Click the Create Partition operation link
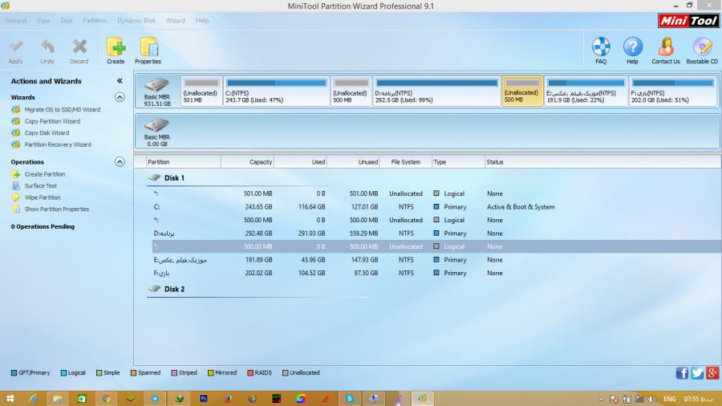The height and width of the screenshot is (406, 722). 45,174
